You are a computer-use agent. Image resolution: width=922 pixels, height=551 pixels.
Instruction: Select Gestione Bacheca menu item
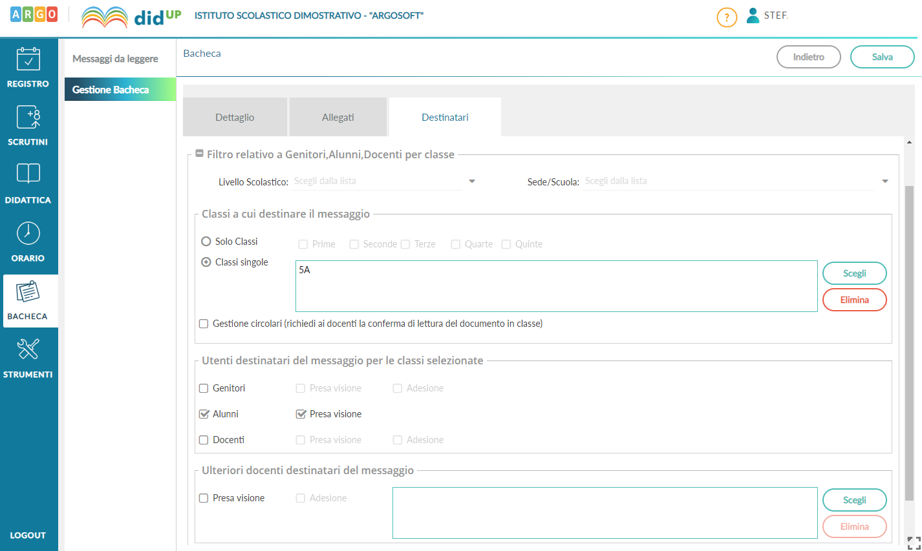click(120, 89)
